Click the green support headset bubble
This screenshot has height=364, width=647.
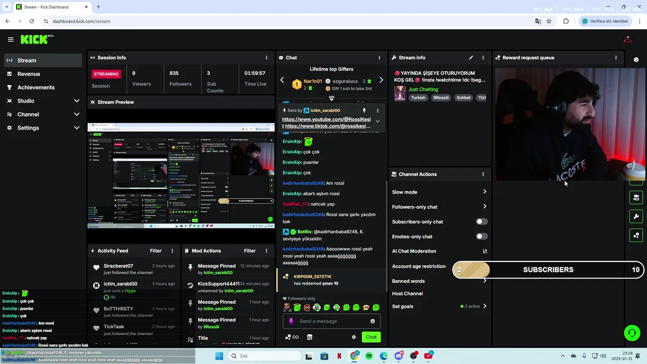[x=632, y=333]
